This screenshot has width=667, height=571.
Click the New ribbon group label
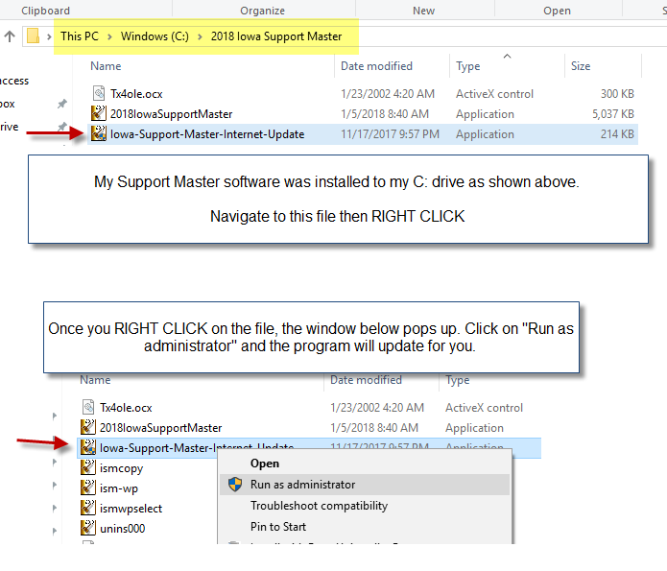pyautogui.click(x=423, y=11)
